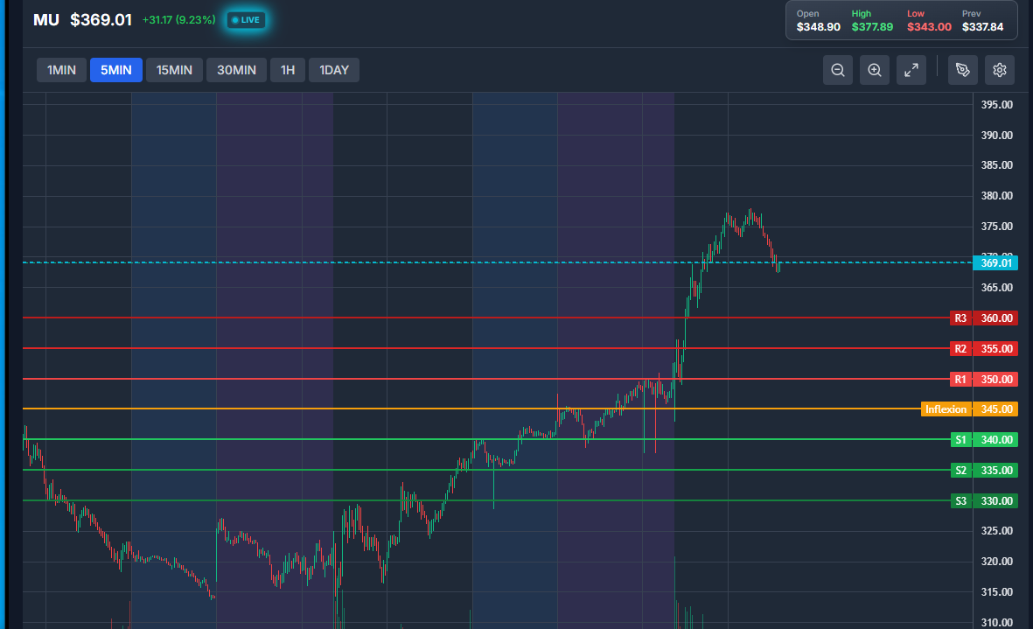Click the $369.01 header price

pos(101,20)
